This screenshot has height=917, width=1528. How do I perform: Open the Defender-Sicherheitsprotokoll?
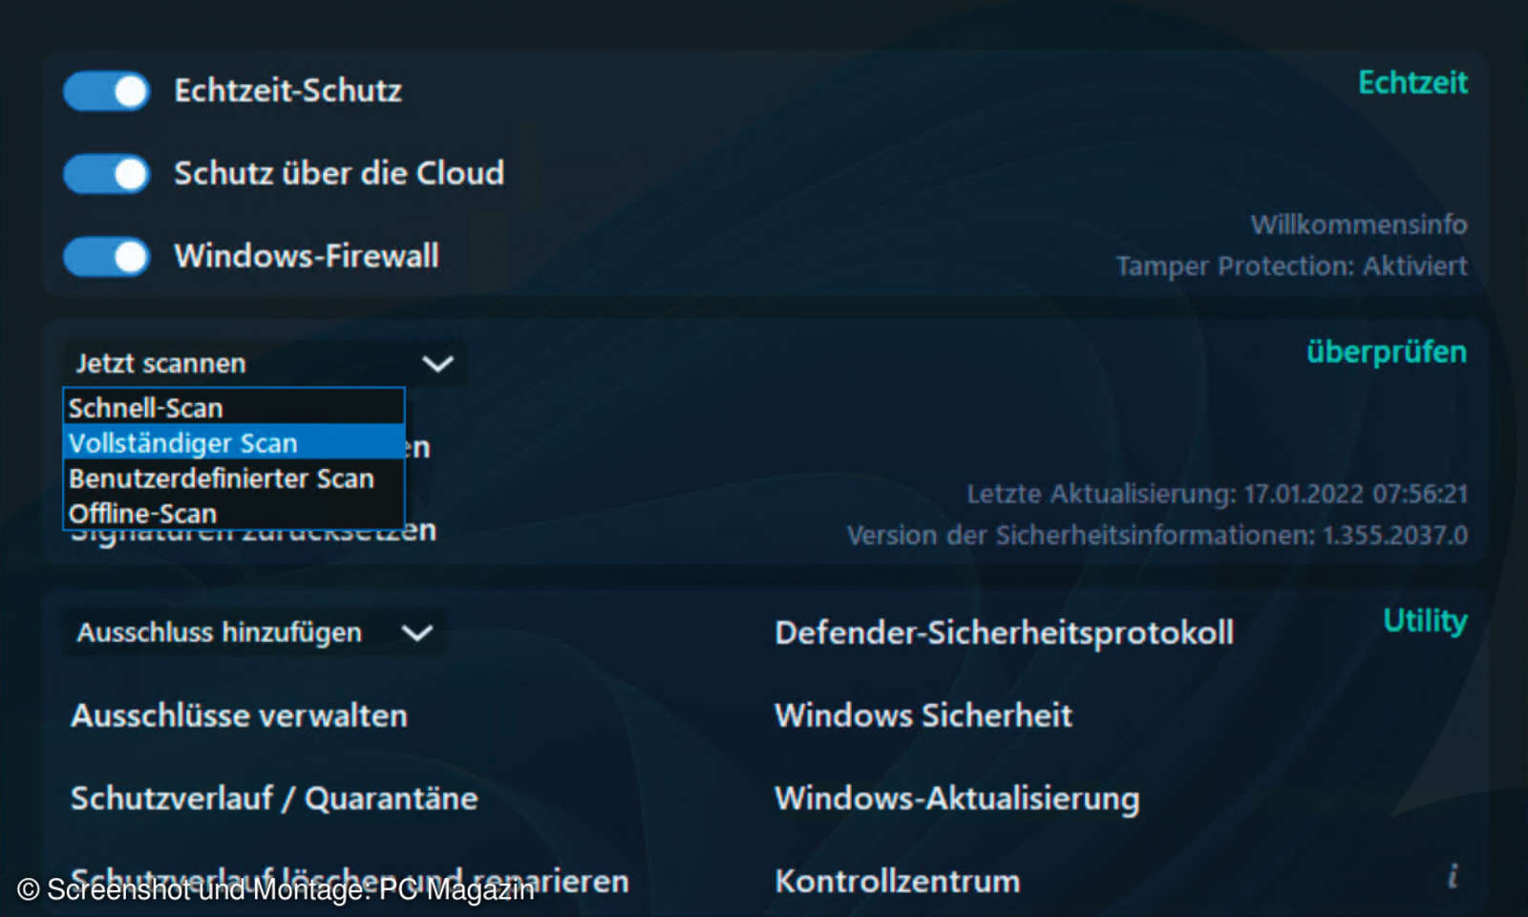click(x=1004, y=631)
